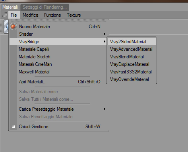
Task: Create a Materiale Sketch
Action: (59, 57)
